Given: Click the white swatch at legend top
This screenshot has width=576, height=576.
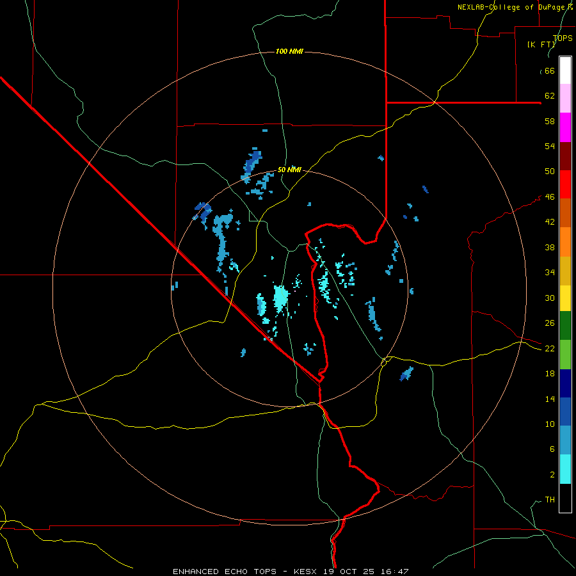Looking at the screenshot, I should [x=565, y=70].
